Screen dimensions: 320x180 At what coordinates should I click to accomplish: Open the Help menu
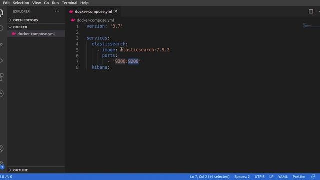pos(84,3)
